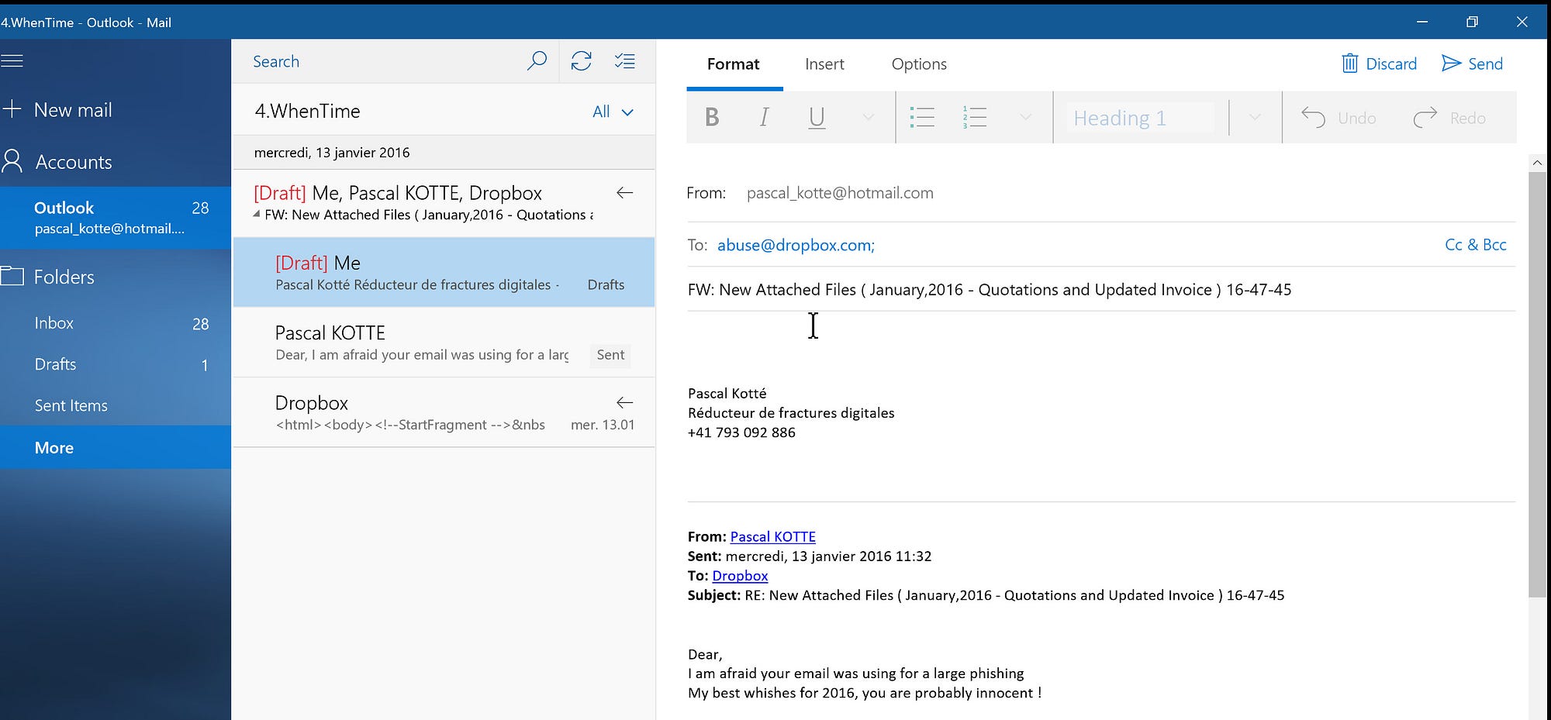1551x720 pixels.
Task: Switch to the Options tab
Action: pos(919,64)
